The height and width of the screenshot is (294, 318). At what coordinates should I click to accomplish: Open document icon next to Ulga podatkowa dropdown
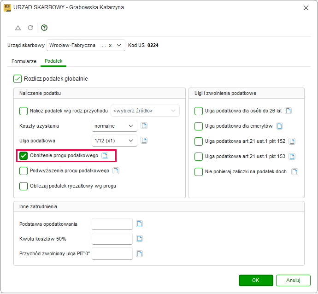pyautogui.click(x=144, y=140)
